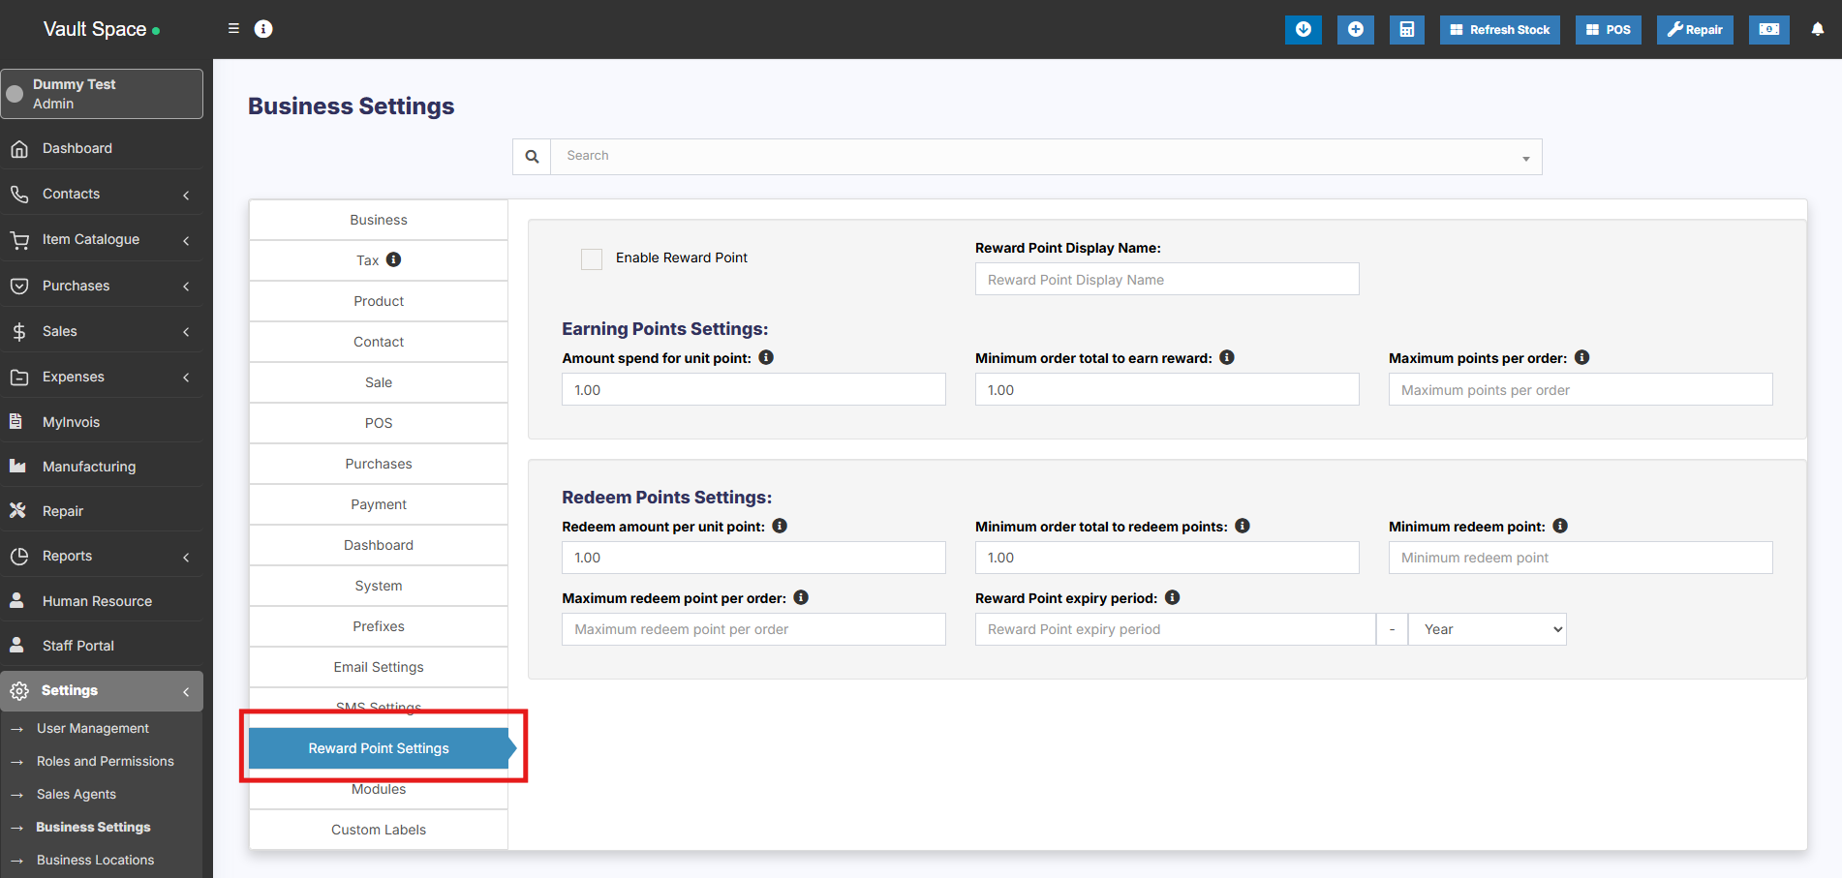The height and width of the screenshot is (878, 1842).
Task: Enable the Reward Point checkbox
Action: 592,258
